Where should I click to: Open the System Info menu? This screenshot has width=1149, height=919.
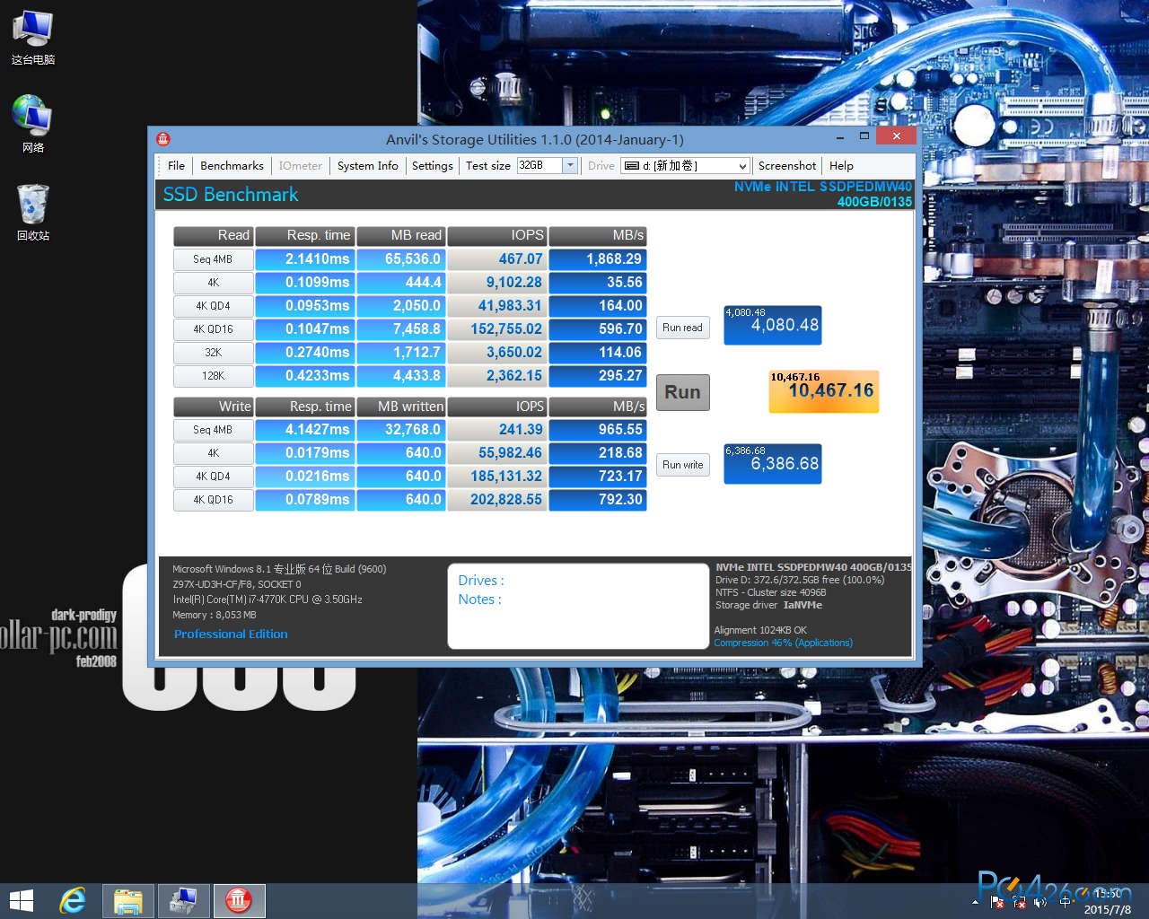click(x=367, y=166)
